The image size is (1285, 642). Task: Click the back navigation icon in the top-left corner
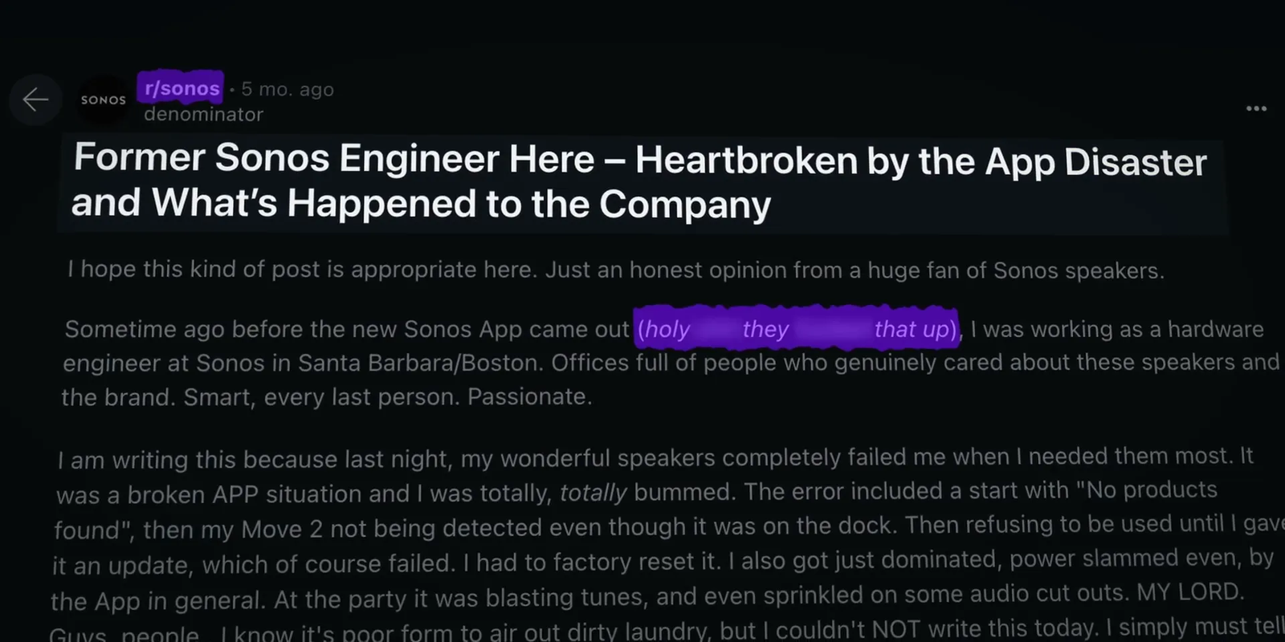pos(35,100)
